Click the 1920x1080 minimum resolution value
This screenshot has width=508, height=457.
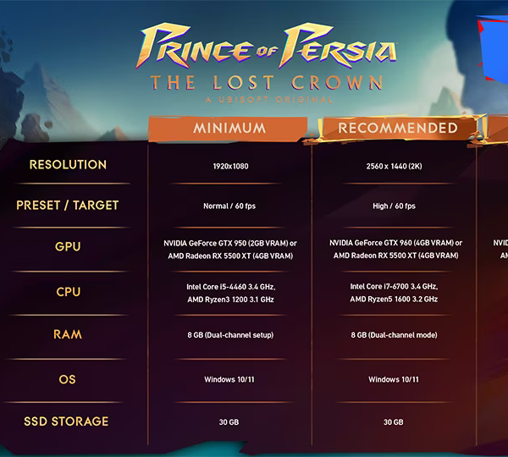tap(230, 166)
